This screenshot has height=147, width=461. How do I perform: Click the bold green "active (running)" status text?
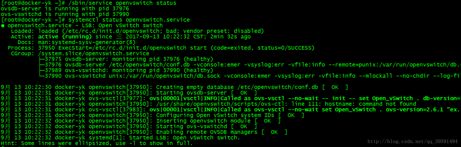(x=65, y=37)
